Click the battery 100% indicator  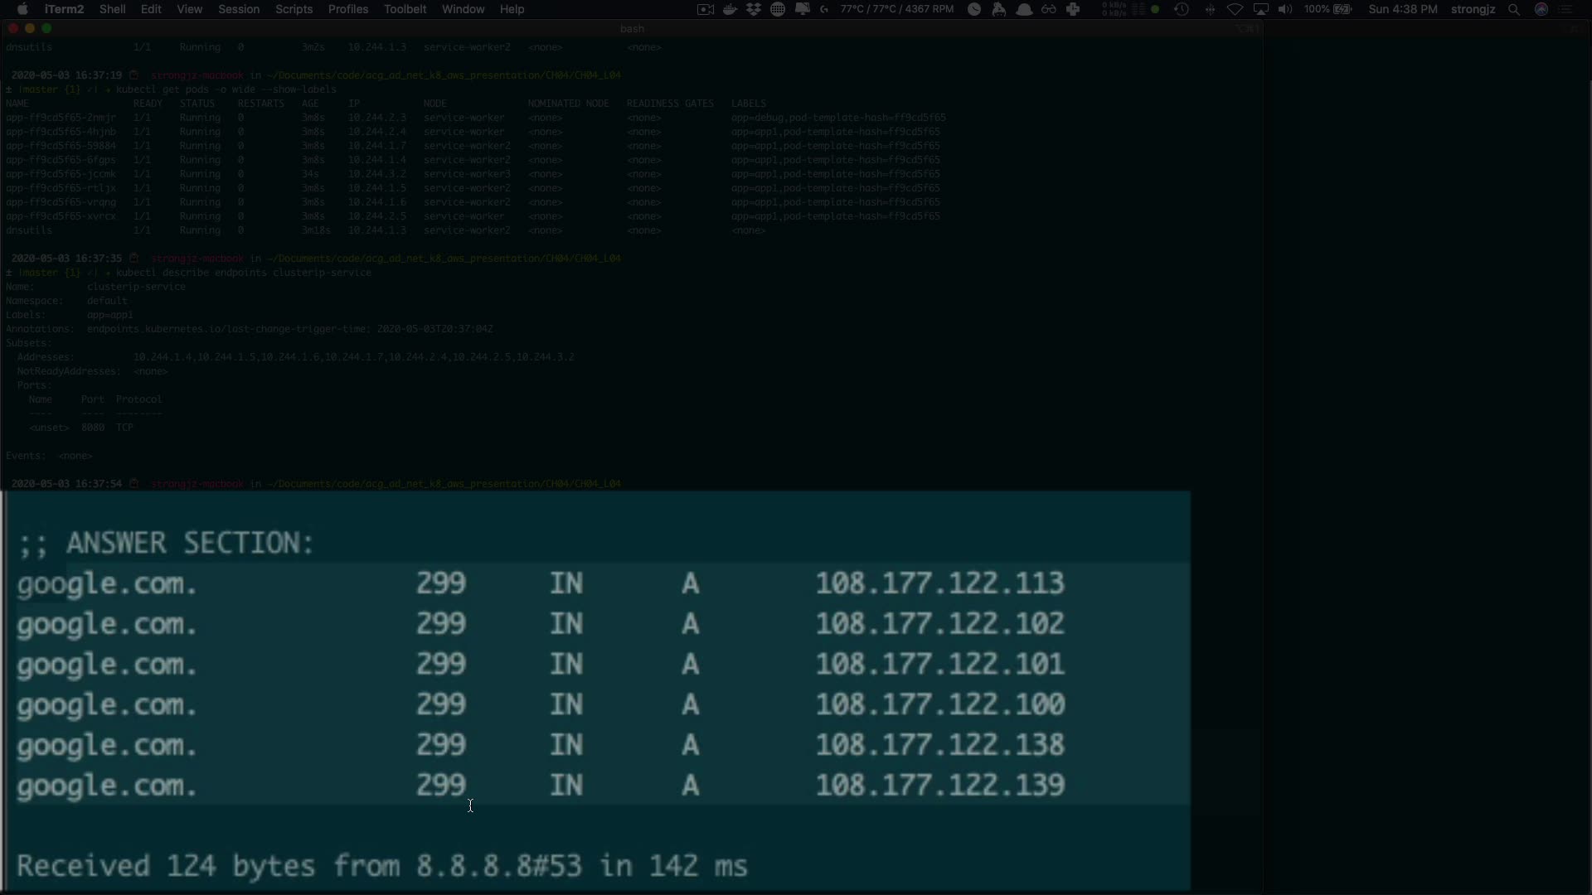pos(1327,9)
